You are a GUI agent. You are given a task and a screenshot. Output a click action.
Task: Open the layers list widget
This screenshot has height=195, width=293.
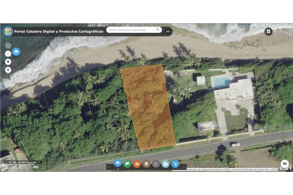tap(146, 164)
